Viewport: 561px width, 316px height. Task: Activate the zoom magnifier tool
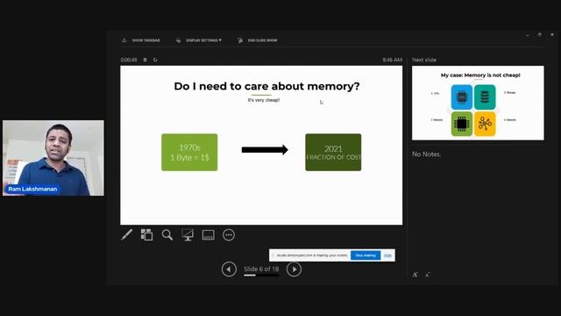pos(167,234)
